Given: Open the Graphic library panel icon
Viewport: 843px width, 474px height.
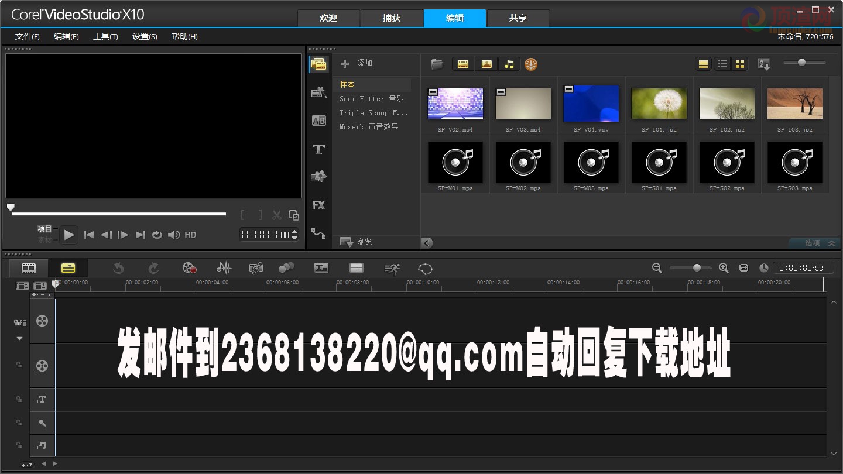Looking at the screenshot, I should point(319,176).
